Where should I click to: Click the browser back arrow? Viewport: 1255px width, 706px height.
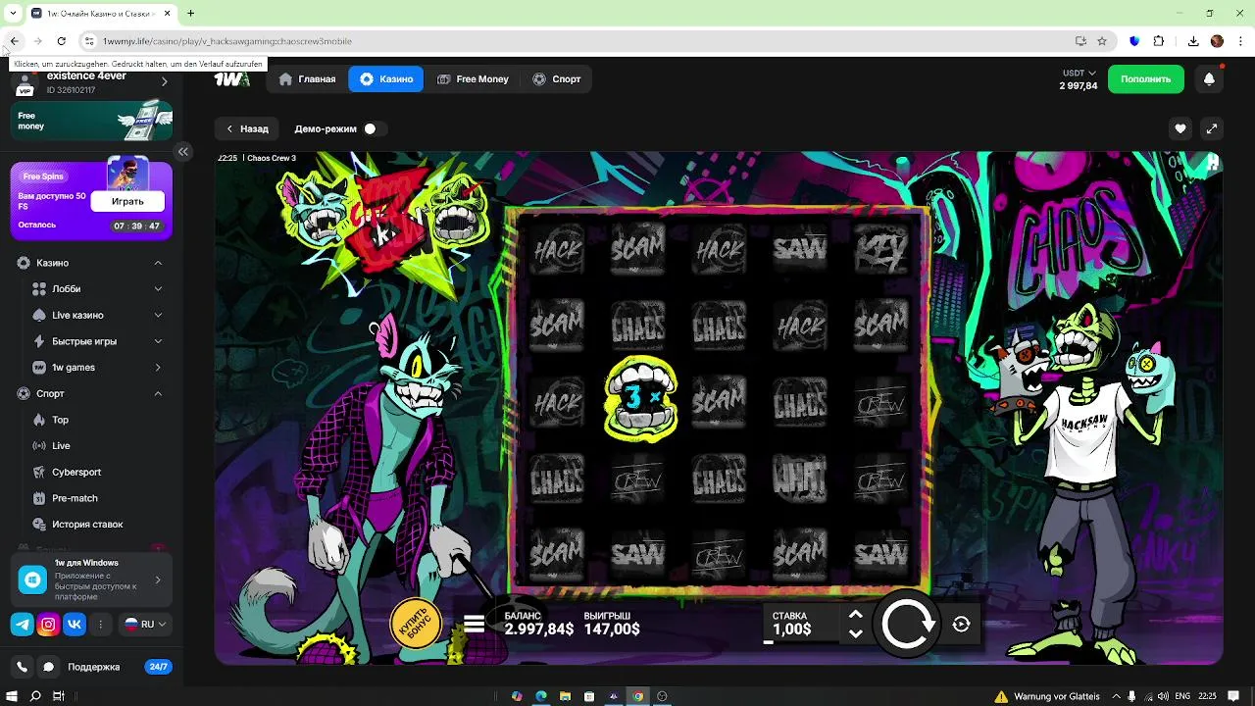(x=14, y=41)
